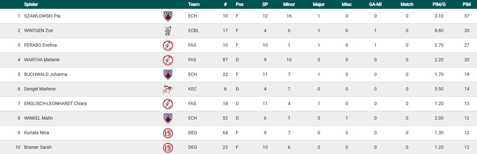Sort by PIM/G column header
The height and width of the screenshot is (154, 477).
coord(439,5)
